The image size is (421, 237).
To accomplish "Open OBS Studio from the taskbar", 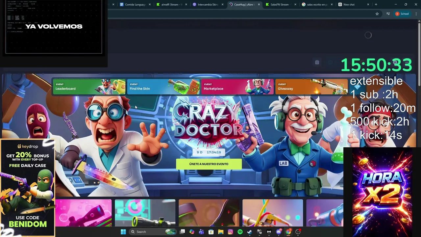I will [298, 232].
